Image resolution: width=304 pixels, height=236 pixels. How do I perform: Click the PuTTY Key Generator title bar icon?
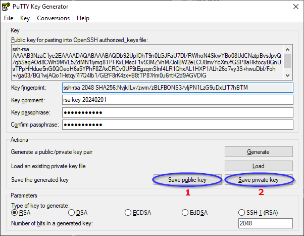coord(6,6)
